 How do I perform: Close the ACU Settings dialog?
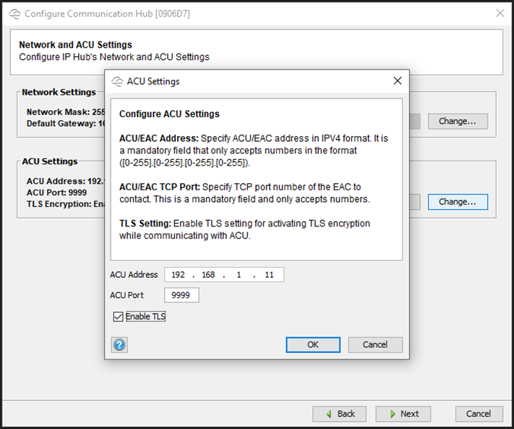pos(397,81)
